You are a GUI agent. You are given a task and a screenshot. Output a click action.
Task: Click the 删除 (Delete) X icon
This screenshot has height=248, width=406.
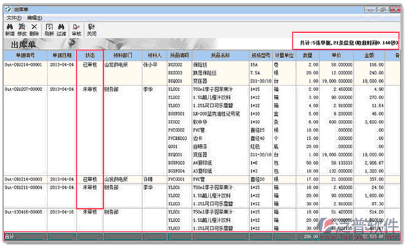[34, 30]
